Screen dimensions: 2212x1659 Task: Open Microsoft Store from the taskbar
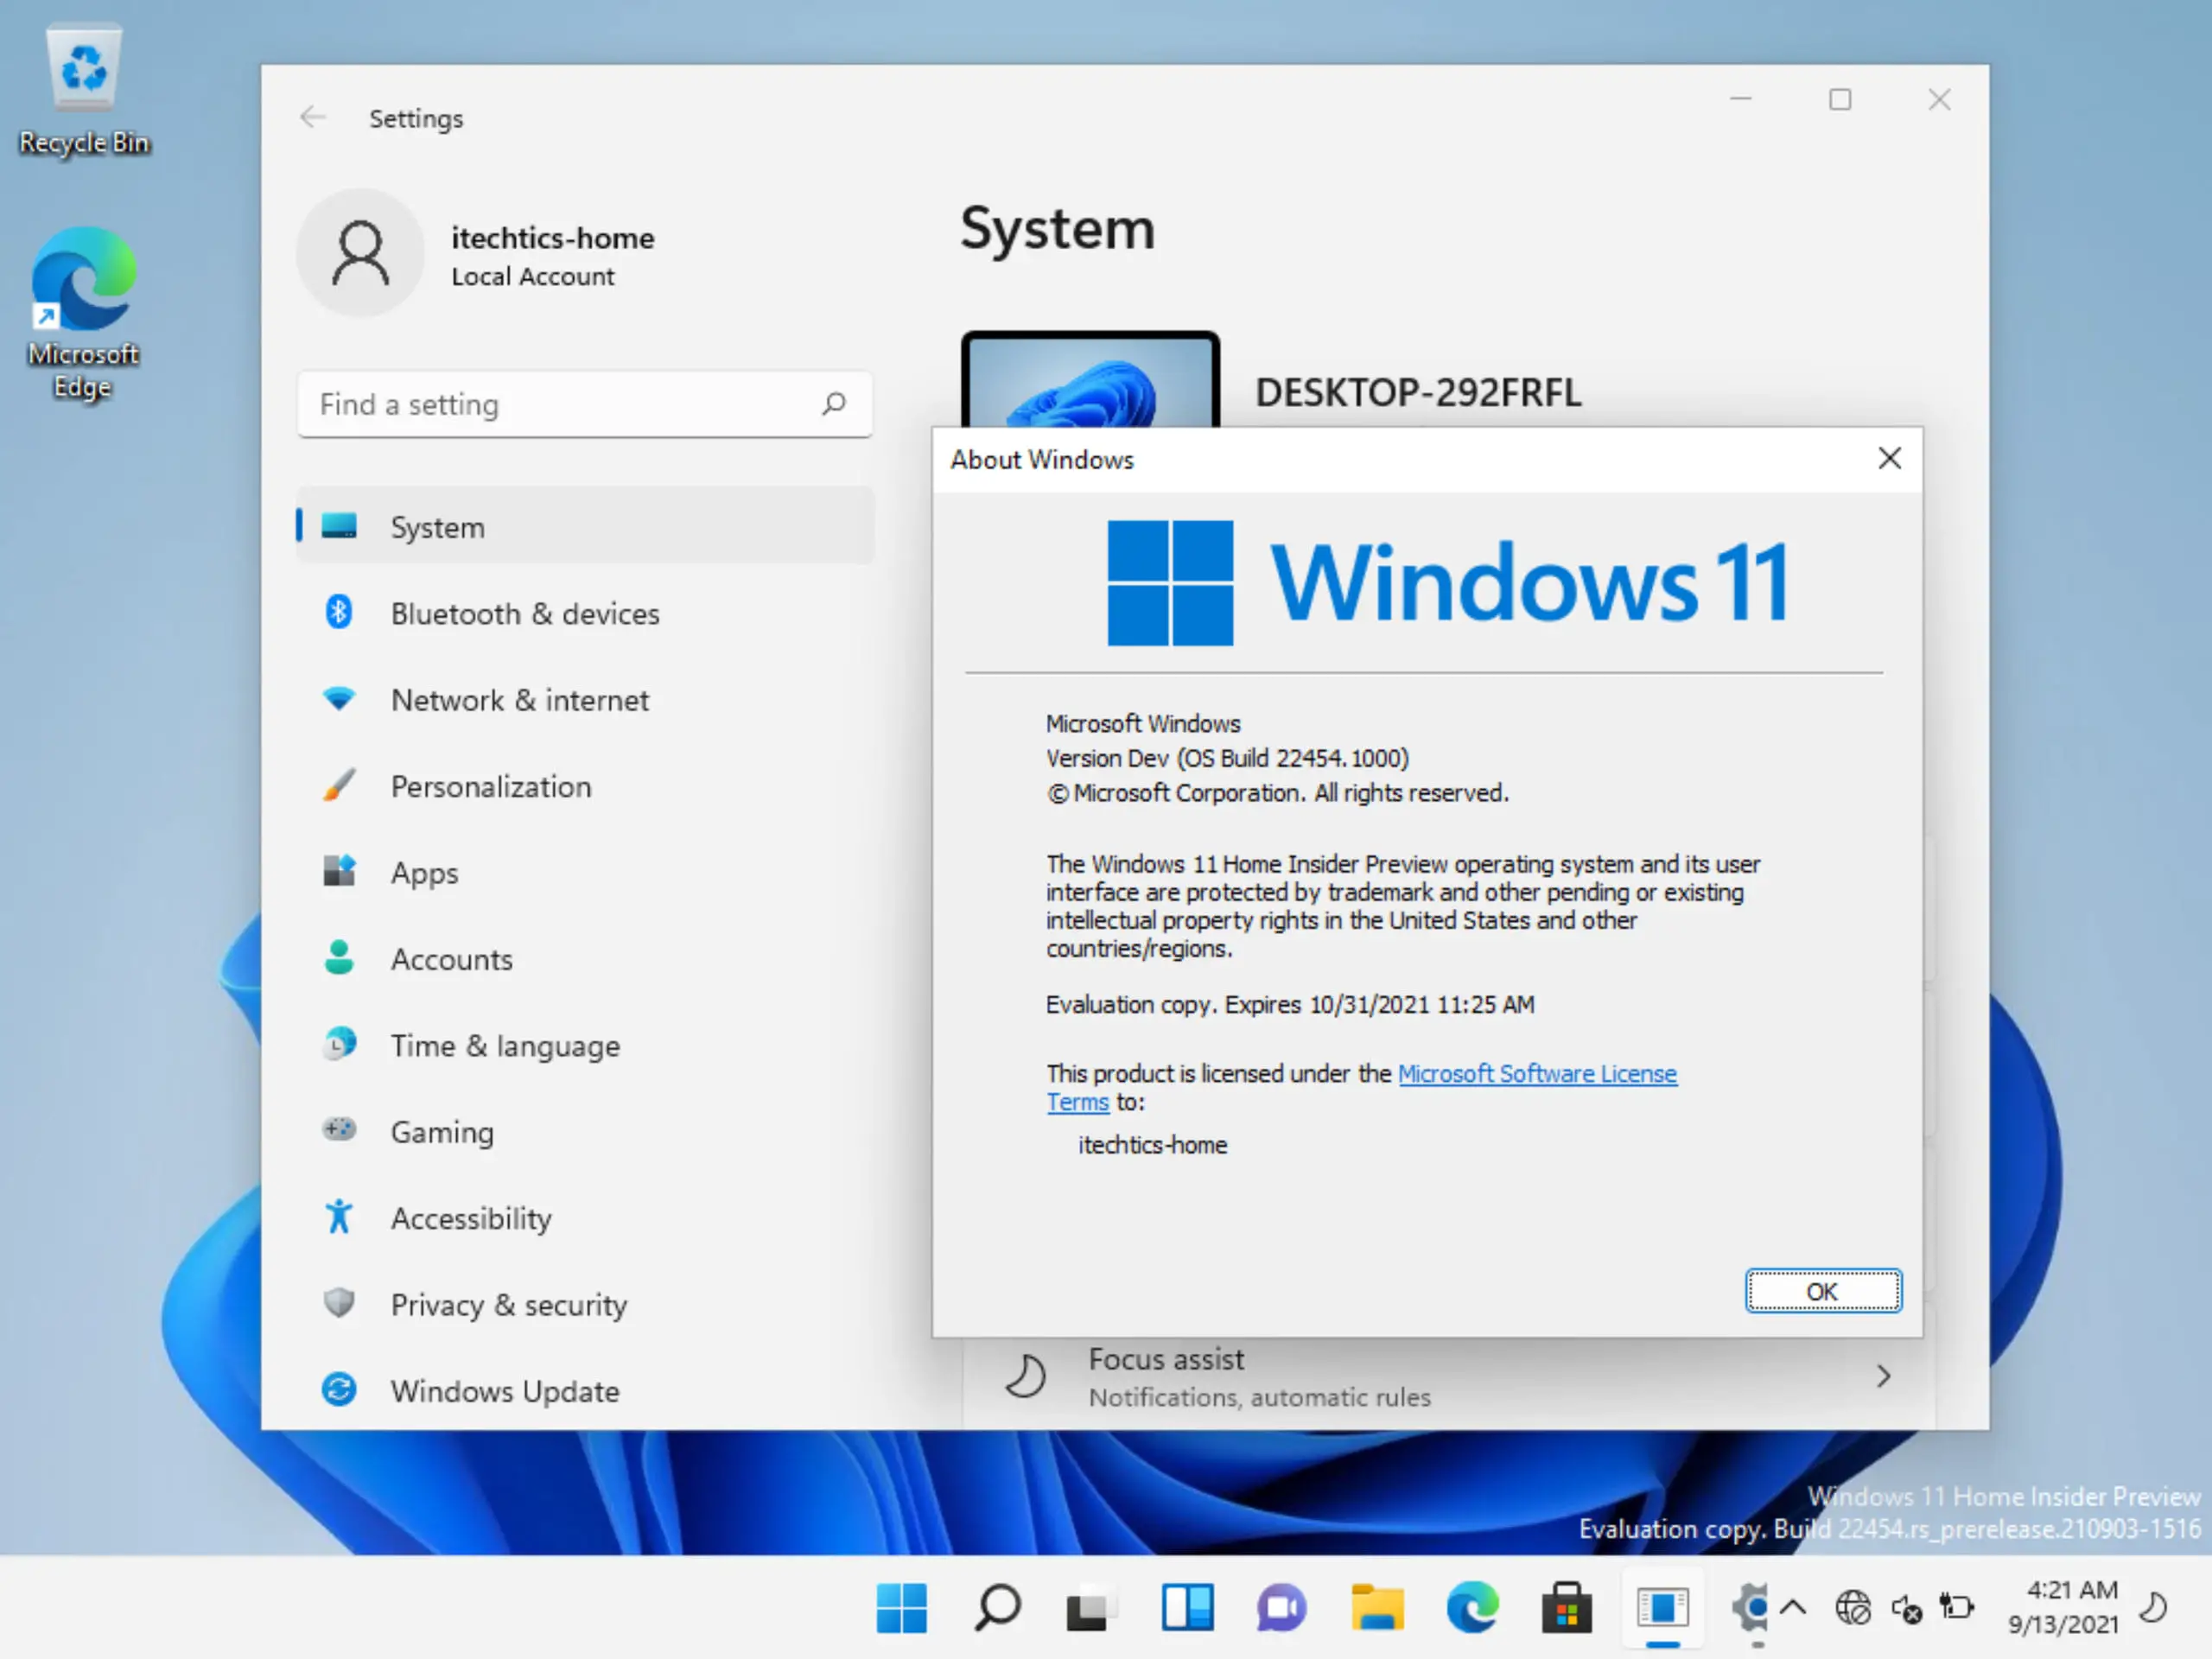(1566, 1608)
